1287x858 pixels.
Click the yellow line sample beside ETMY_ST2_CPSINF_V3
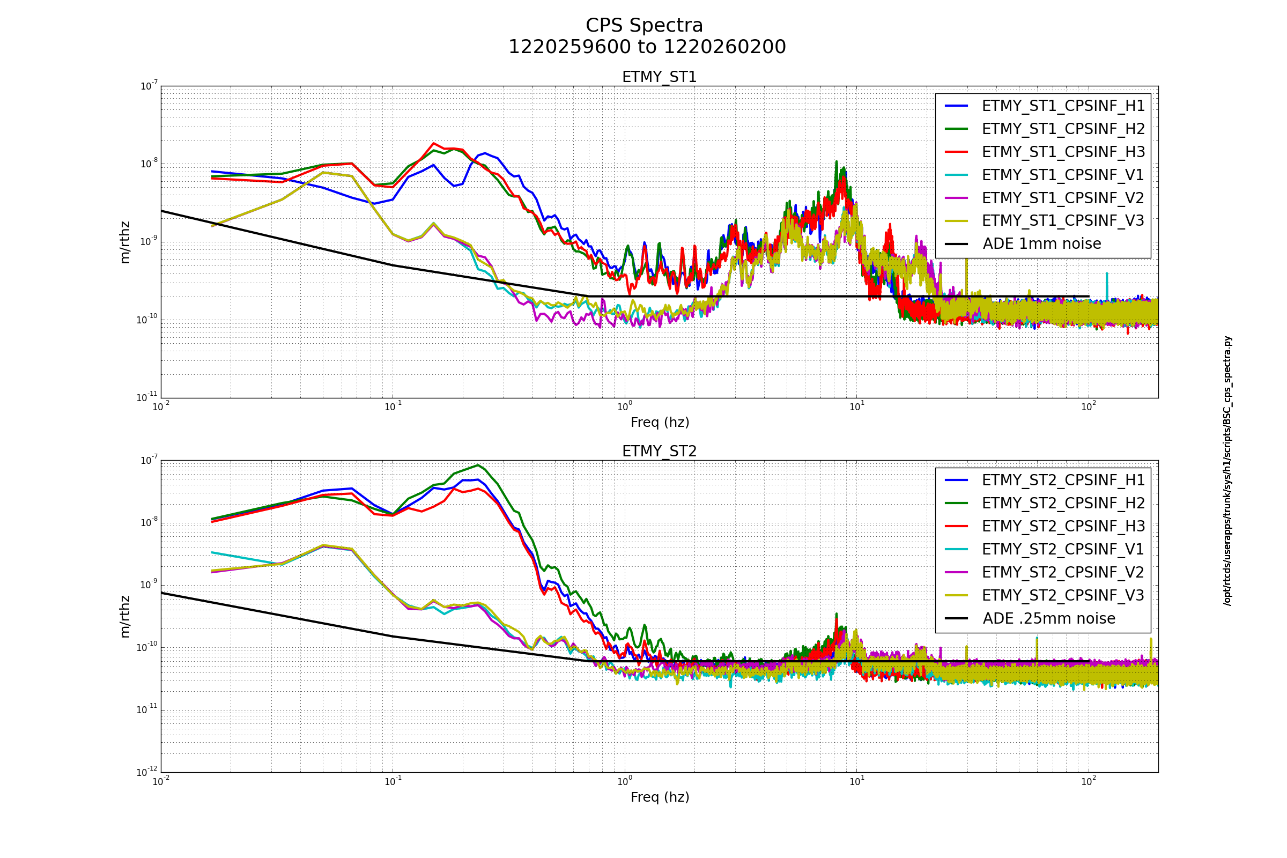click(x=957, y=595)
